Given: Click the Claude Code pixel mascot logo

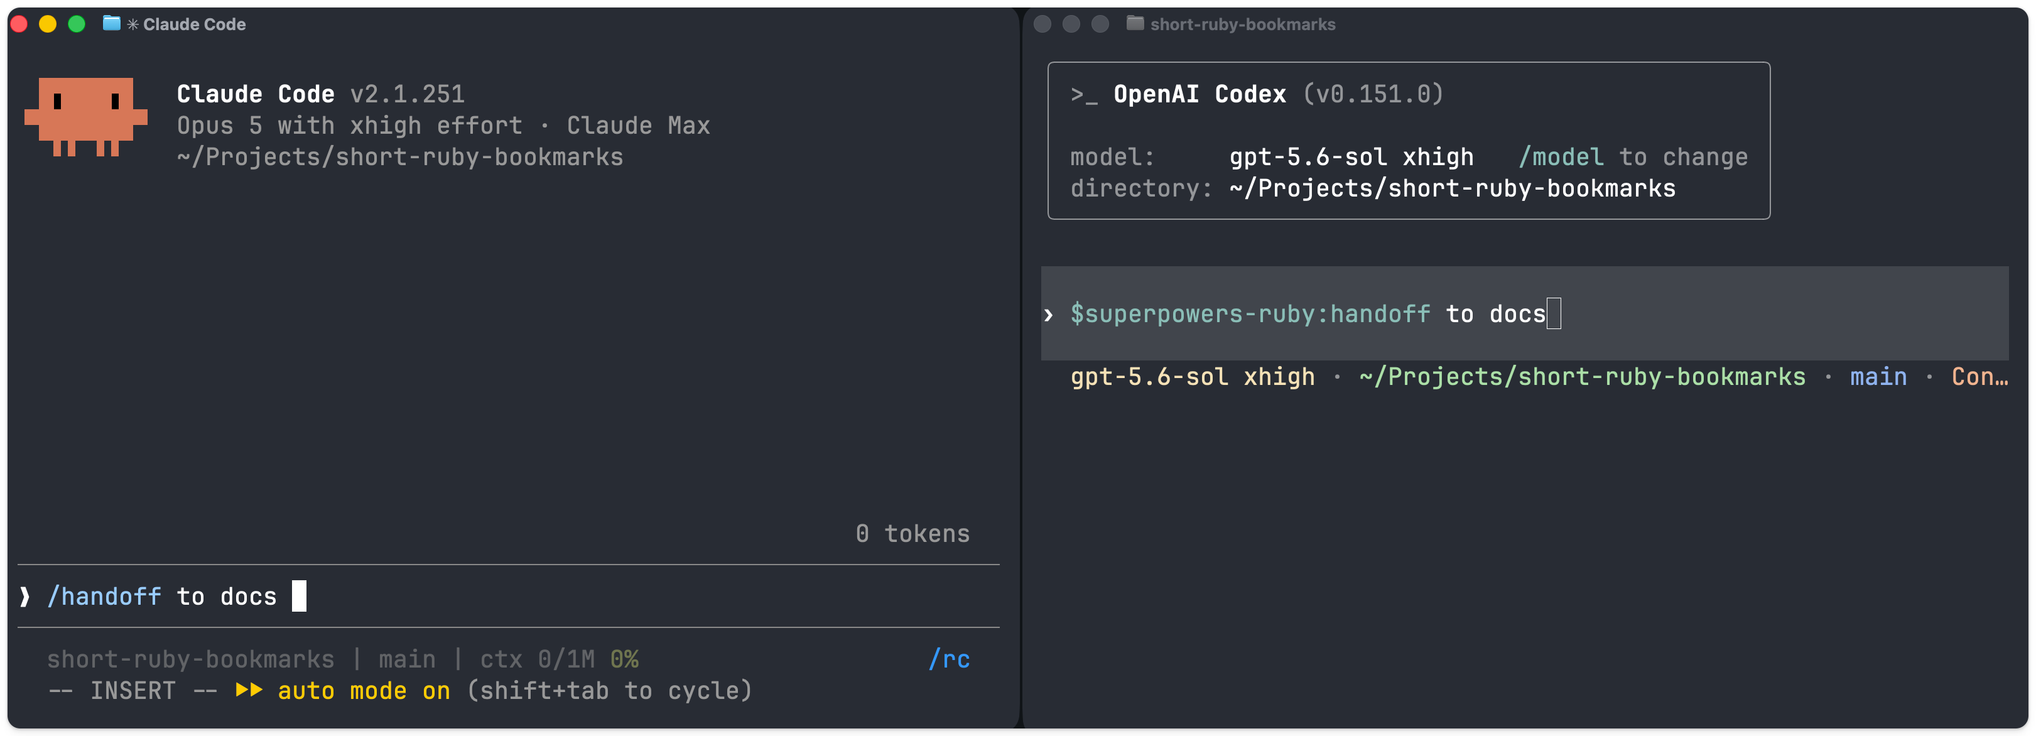Looking at the screenshot, I should pos(86,117).
